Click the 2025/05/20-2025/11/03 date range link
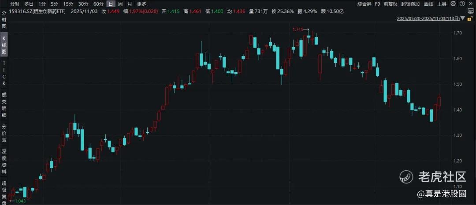Screen dimensions: 476x205 (x=428, y=18)
